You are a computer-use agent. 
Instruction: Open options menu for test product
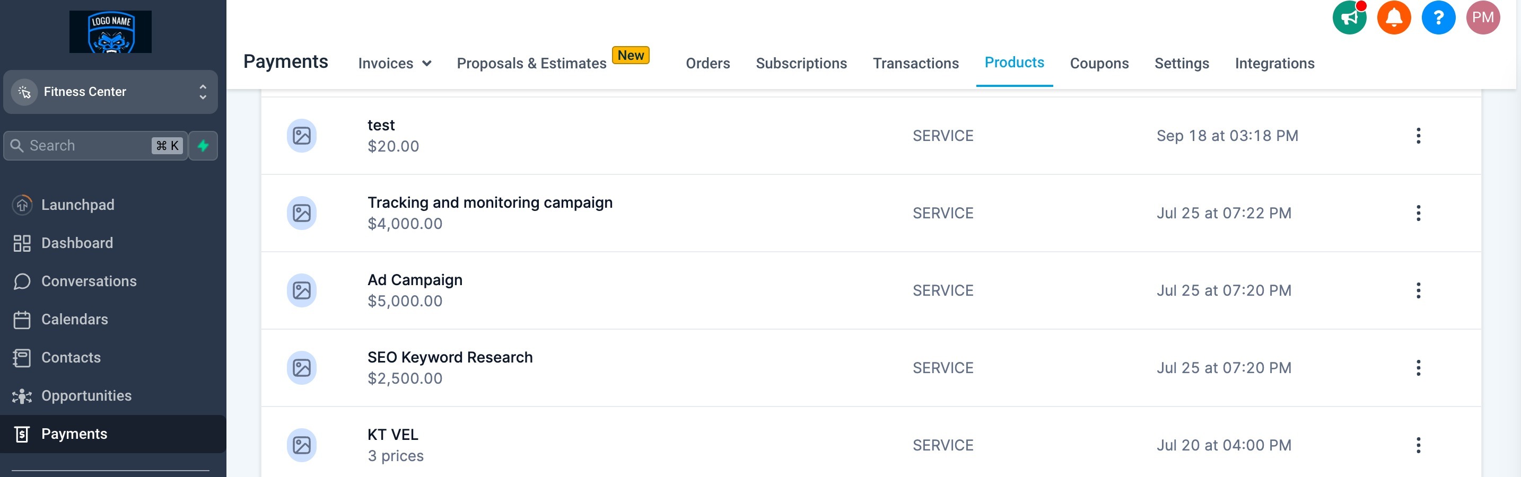tap(1418, 136)
